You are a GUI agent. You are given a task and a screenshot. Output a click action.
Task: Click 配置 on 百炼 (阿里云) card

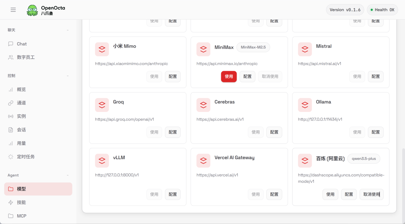(x=349, y=194)
